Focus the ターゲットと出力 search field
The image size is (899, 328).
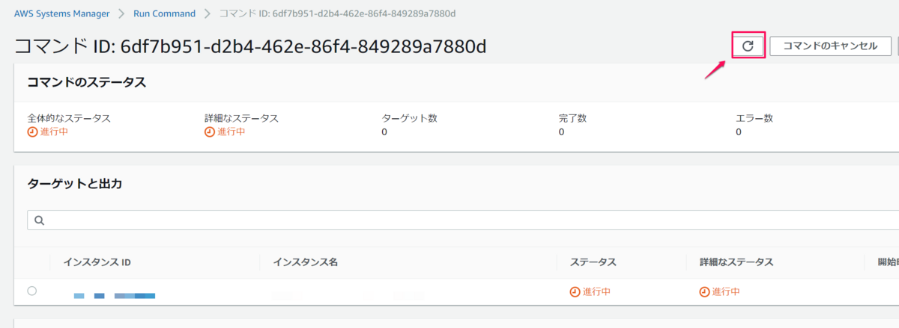[463, 220]
